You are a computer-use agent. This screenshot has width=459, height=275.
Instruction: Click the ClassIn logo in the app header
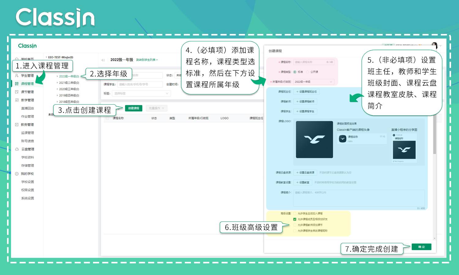pos(27,46)
